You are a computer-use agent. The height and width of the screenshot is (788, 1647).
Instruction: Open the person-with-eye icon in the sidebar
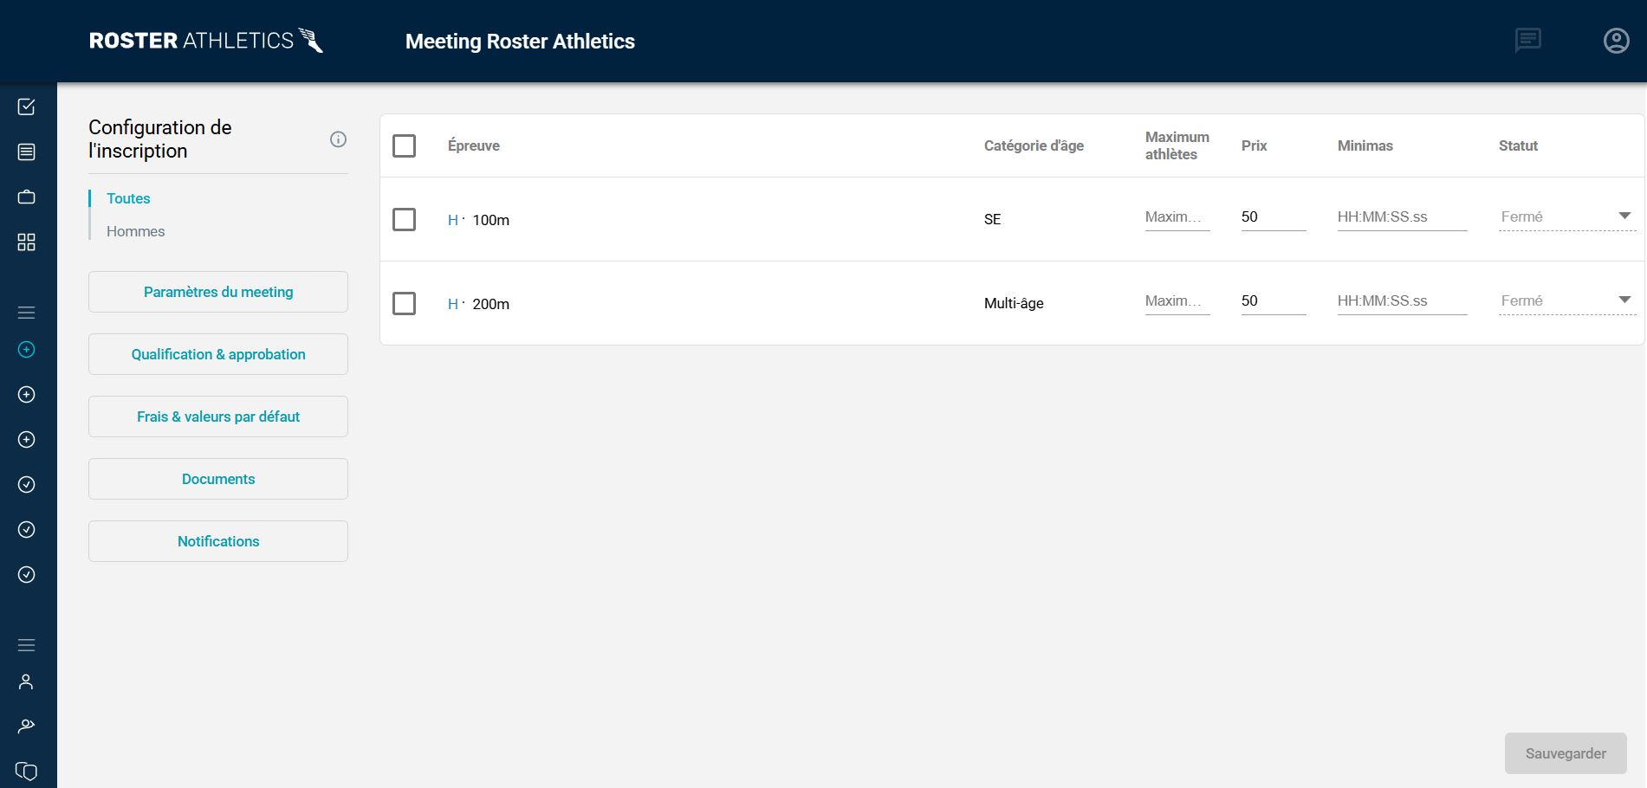coord(27,726)
